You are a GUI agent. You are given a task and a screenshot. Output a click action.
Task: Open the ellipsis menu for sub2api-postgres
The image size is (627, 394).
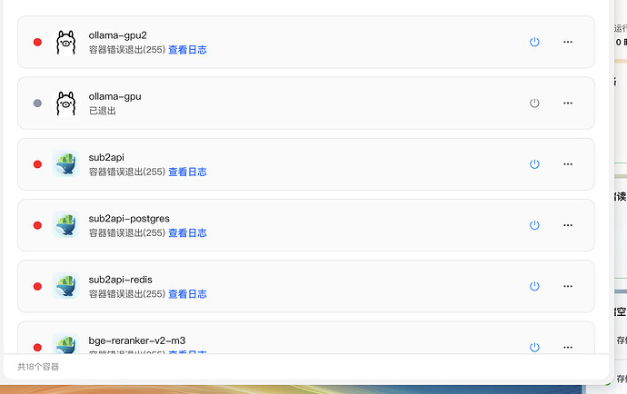coord(568,225)
